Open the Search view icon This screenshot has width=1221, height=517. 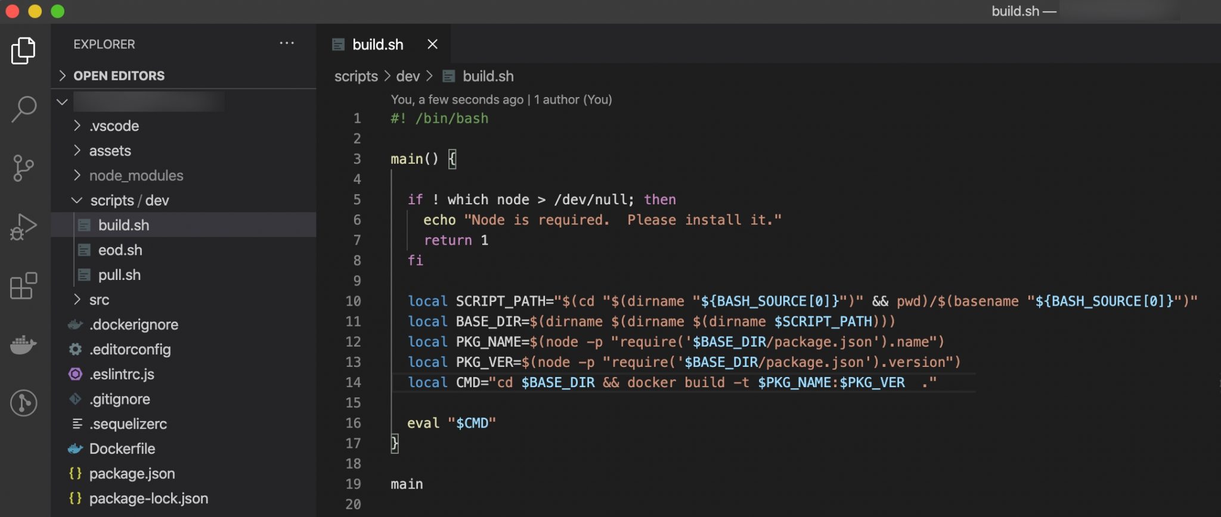tap(23, 110)
